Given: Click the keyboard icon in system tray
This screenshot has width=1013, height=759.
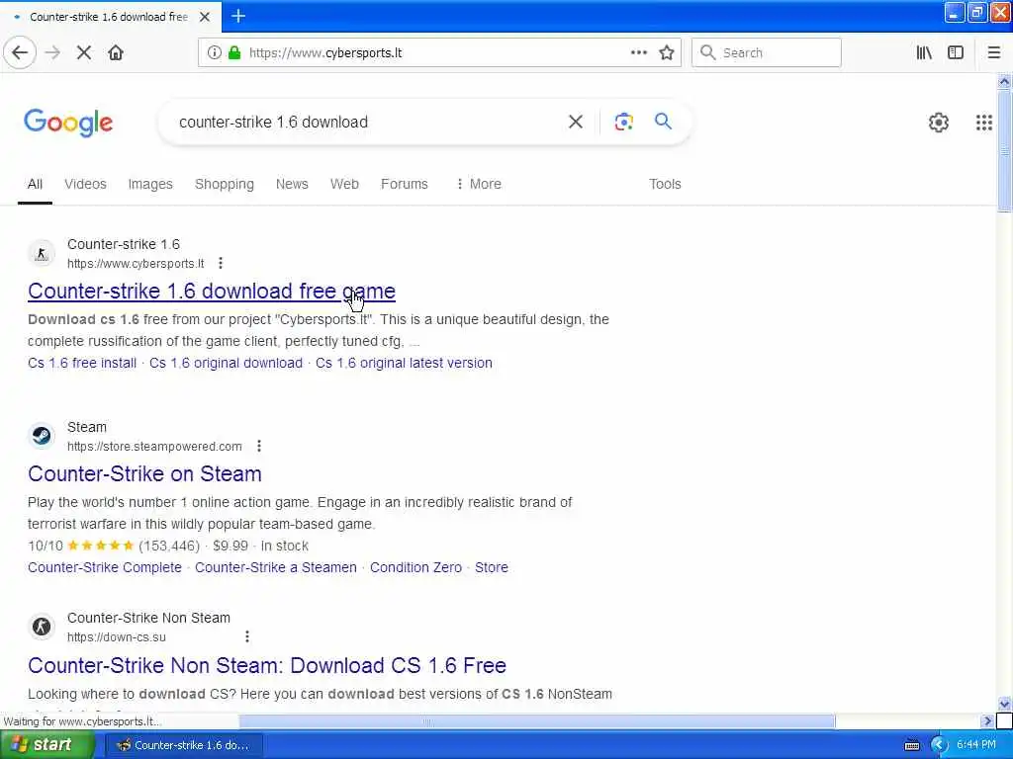Looking at the screenshot, I should click(911, 745).
